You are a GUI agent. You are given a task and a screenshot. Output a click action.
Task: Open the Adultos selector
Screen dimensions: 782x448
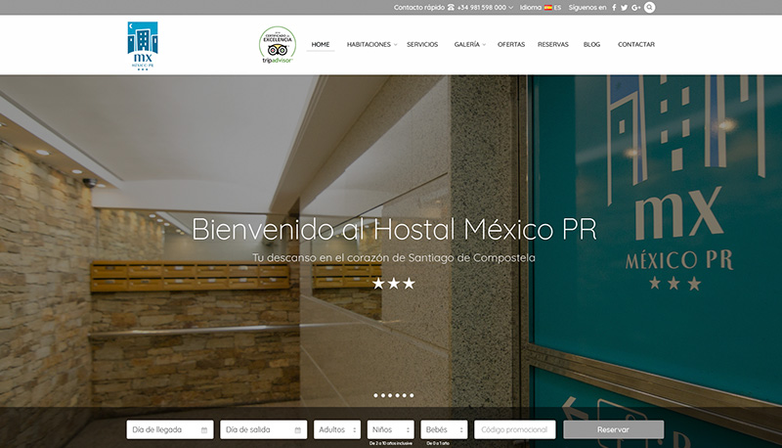pos(338,429)
